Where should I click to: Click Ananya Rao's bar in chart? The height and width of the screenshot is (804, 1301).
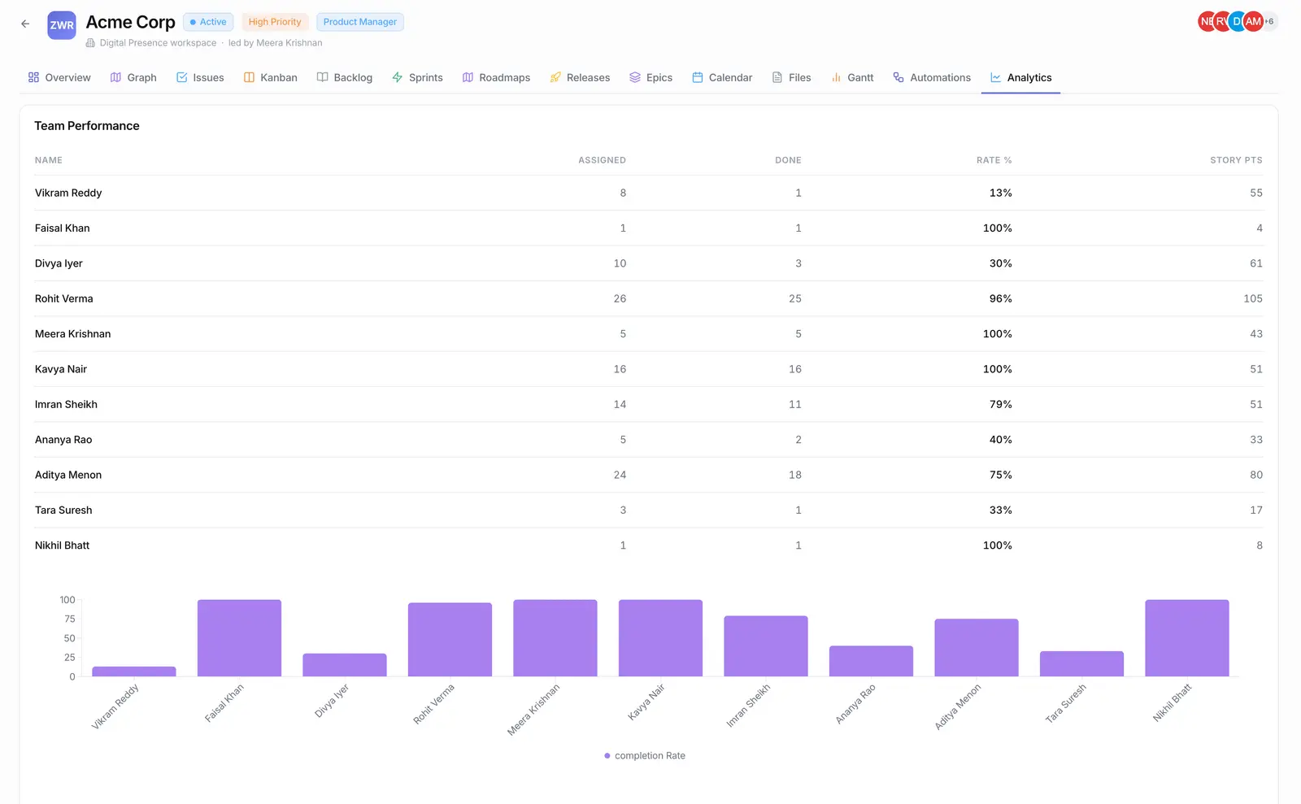coord(871,661)
